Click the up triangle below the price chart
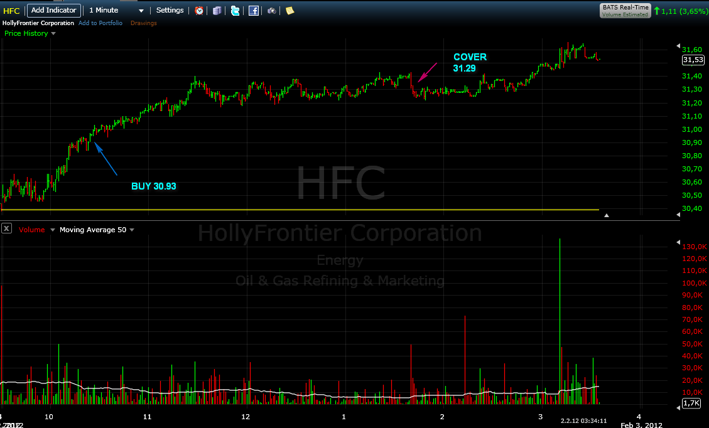 (607, 216)
